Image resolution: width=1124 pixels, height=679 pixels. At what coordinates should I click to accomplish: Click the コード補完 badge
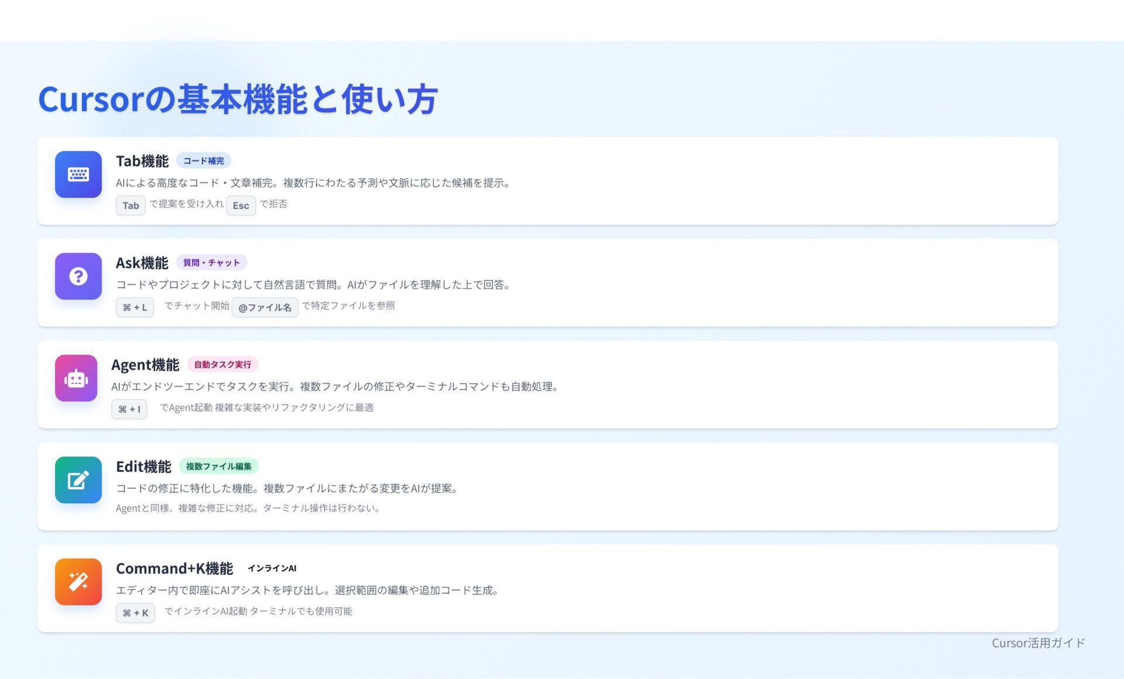coord(204,161)
